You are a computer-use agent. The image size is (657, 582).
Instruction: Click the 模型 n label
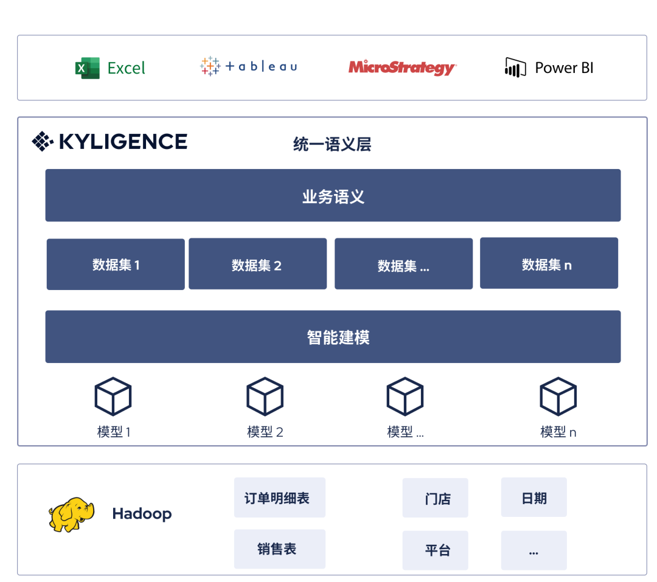pyautogui.click(x=558, y=432)
